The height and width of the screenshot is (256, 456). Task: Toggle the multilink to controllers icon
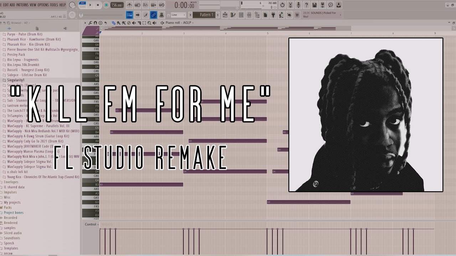[154, 15]
